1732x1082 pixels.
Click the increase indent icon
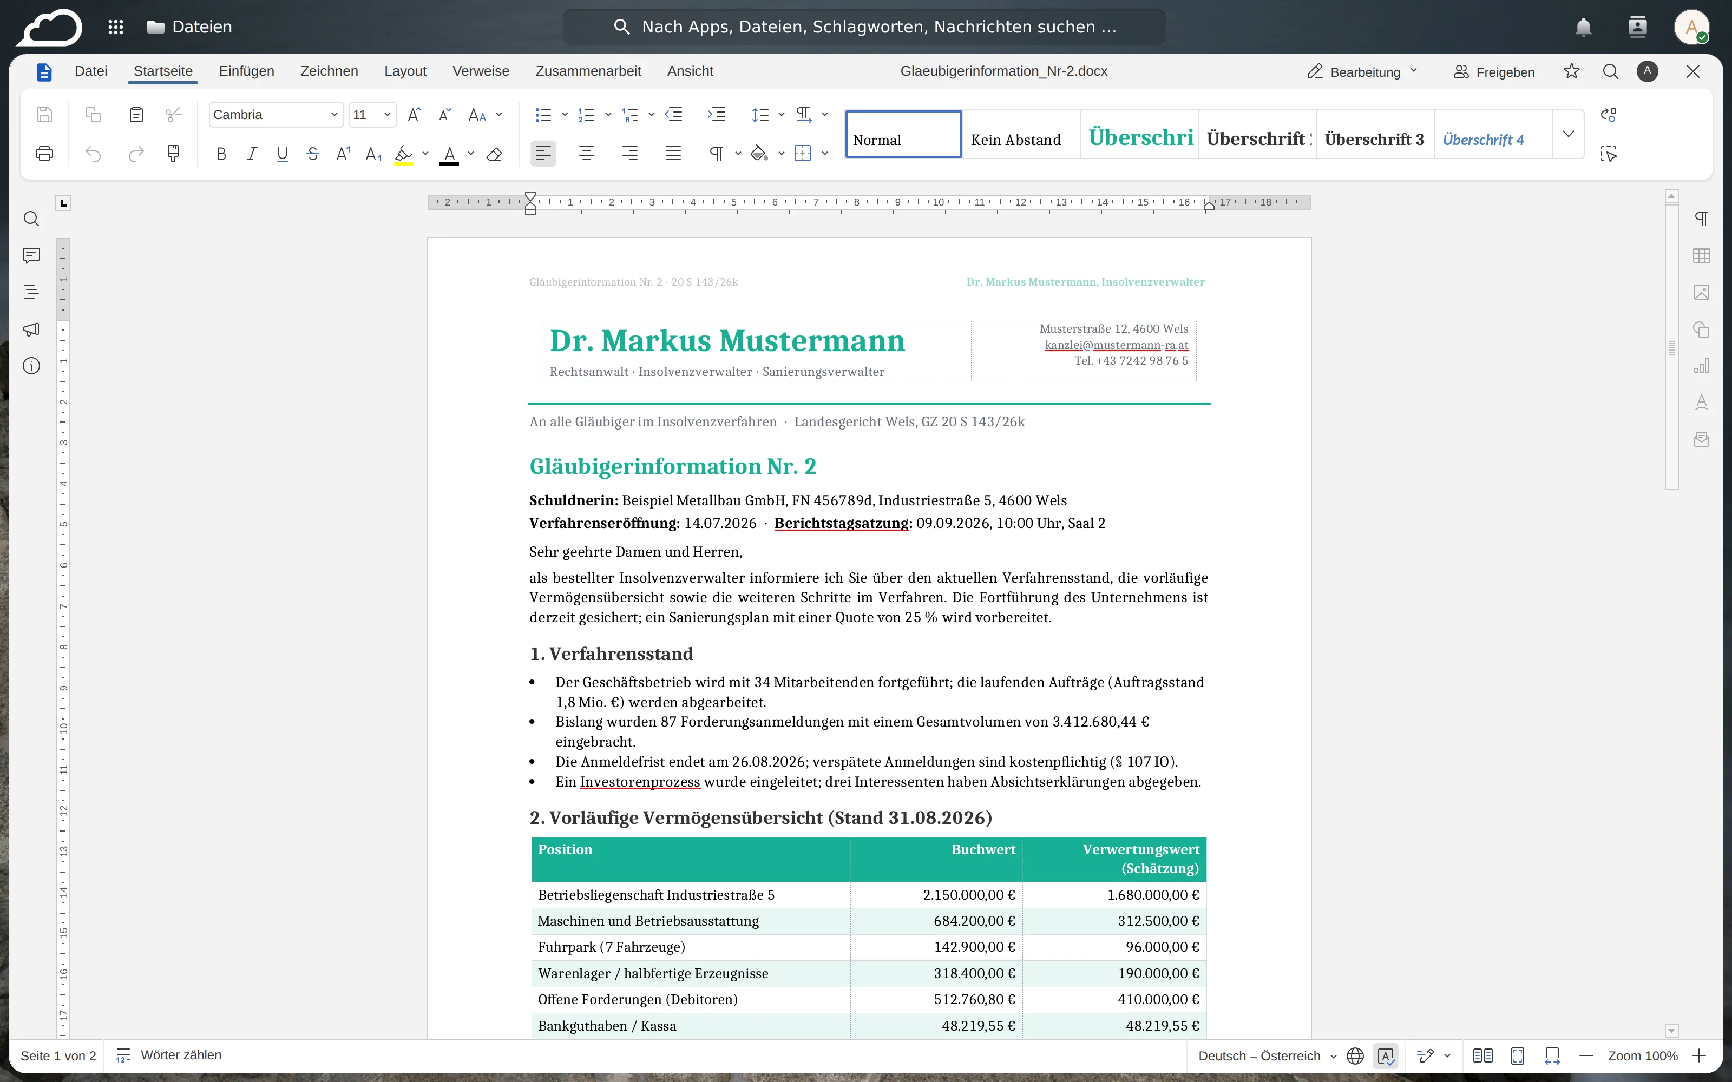717,115
